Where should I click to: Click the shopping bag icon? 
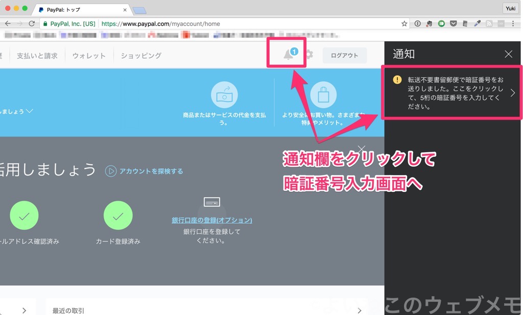click(x=323, y=95)
